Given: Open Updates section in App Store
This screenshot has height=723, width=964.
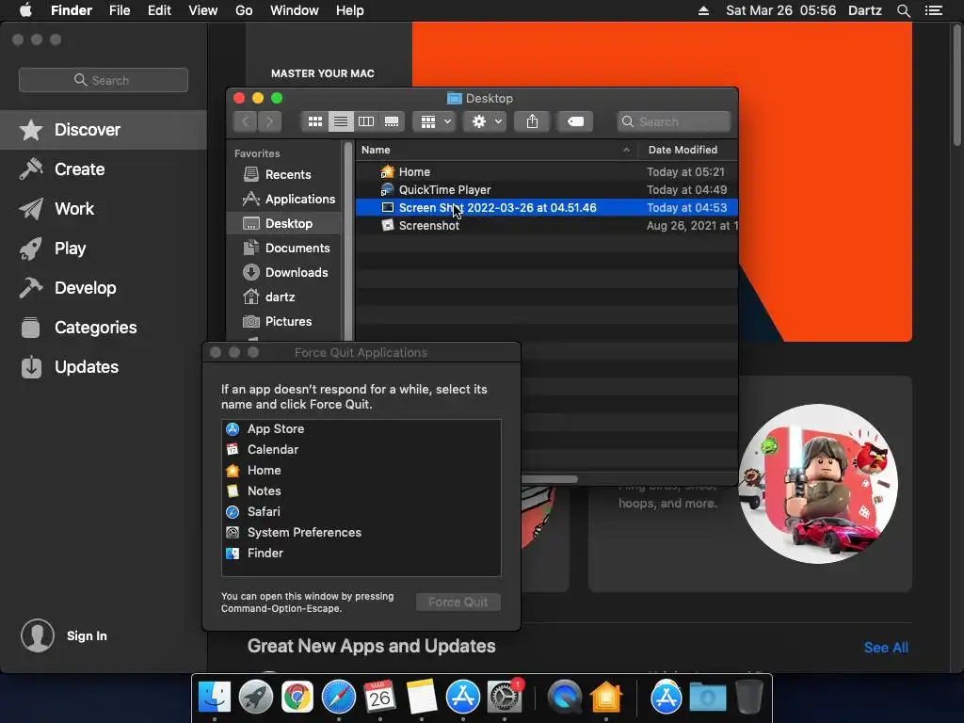Looking at the screenshot, I should point(104,367).
